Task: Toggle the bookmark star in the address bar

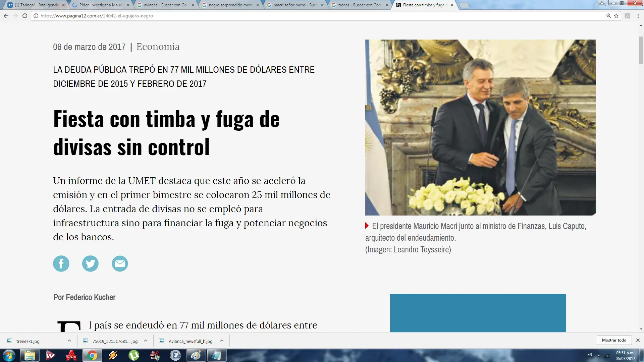Action: (x=616, y=15)
